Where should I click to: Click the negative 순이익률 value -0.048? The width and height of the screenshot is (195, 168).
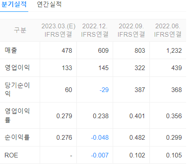(100, 138)
